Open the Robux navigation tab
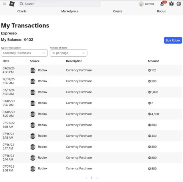This screenshot has height=182, width=183. (161, 11)
